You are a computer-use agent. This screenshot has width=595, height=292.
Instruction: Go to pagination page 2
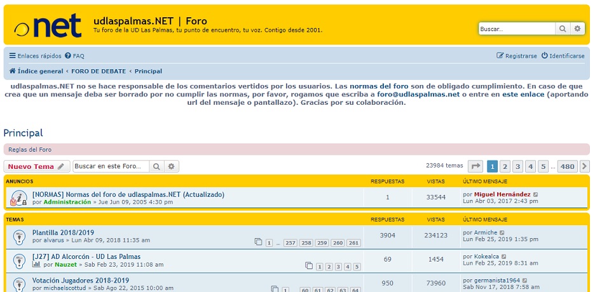click(505, 166)
